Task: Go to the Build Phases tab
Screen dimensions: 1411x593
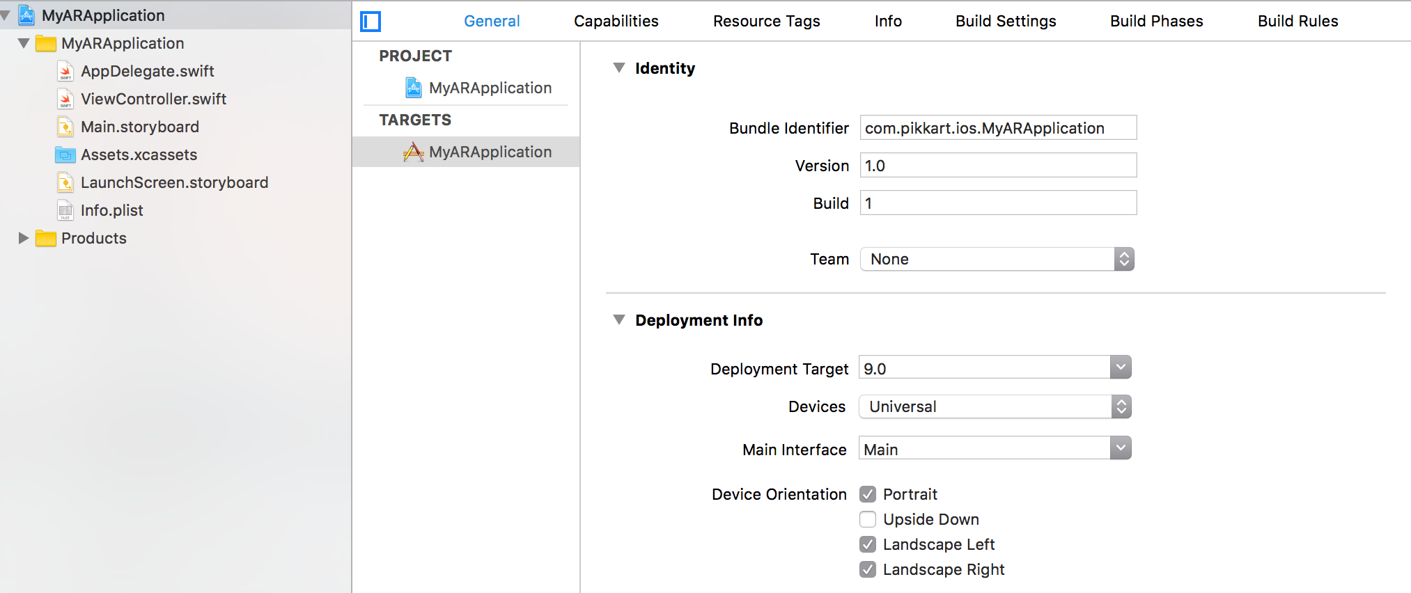Action: coord(1157,21)
